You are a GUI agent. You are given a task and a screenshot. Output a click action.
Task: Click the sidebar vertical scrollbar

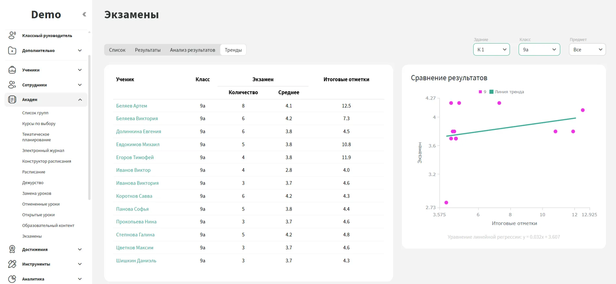89,127
